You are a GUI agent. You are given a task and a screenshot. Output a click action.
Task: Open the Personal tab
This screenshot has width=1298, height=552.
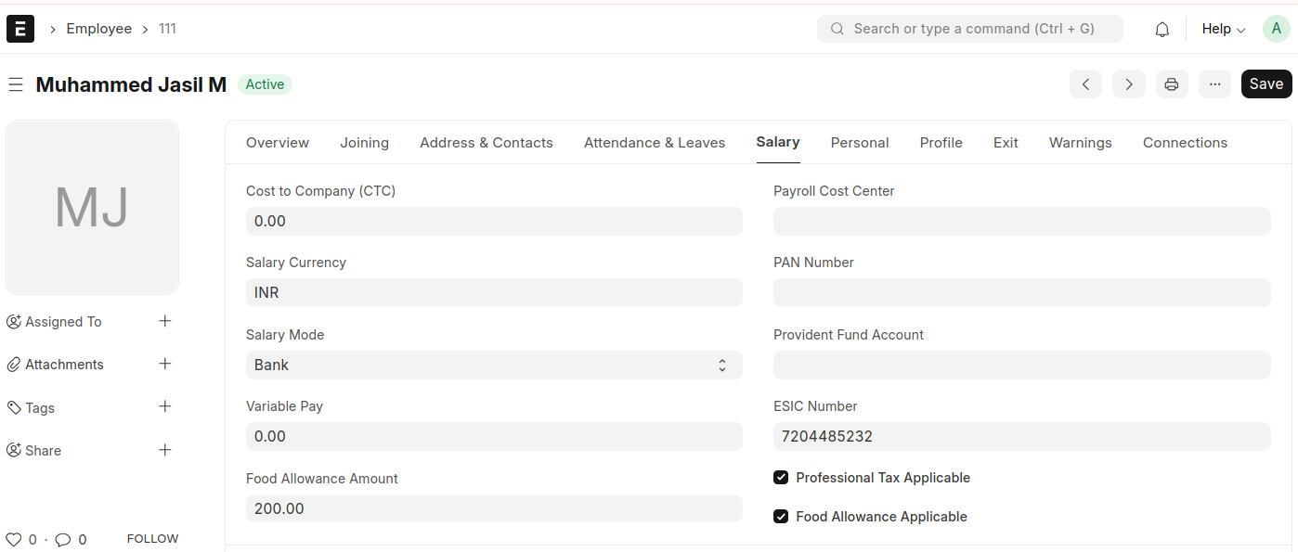click(x=859, y=143)
